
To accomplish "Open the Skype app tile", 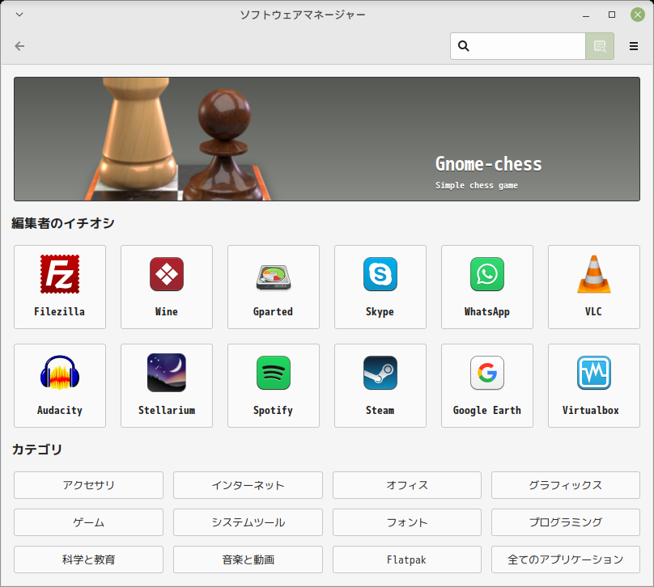I will click(x=380, y=287).
